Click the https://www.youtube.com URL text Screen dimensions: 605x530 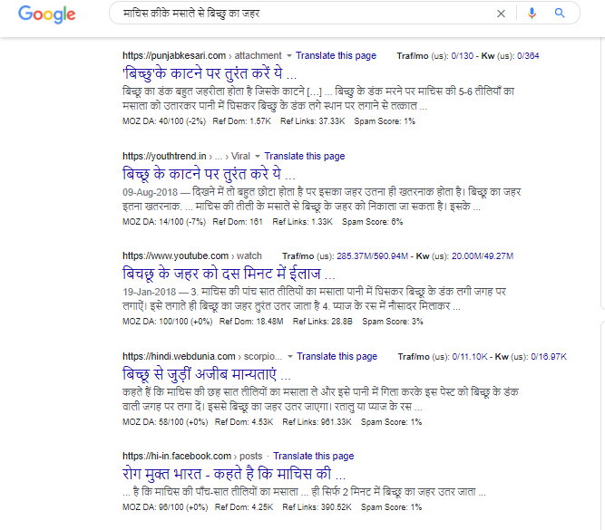tap(176, 256)
